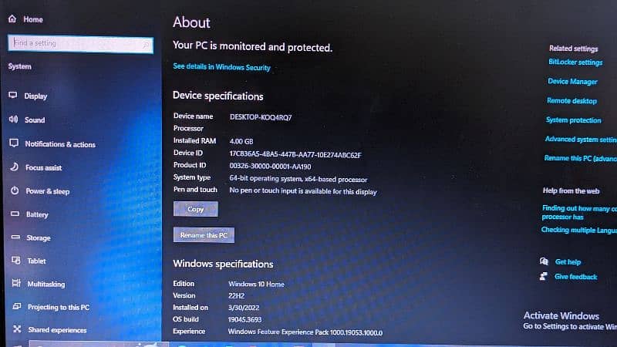This screenshot has height=347, width=617.
Task: Click the Home icon in sidebar
Action: pos(13,19)
